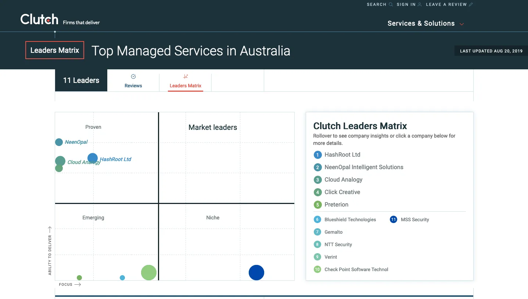Click the Clutch logo
This screenshot has height=299, width=528.
click(39, 19)
